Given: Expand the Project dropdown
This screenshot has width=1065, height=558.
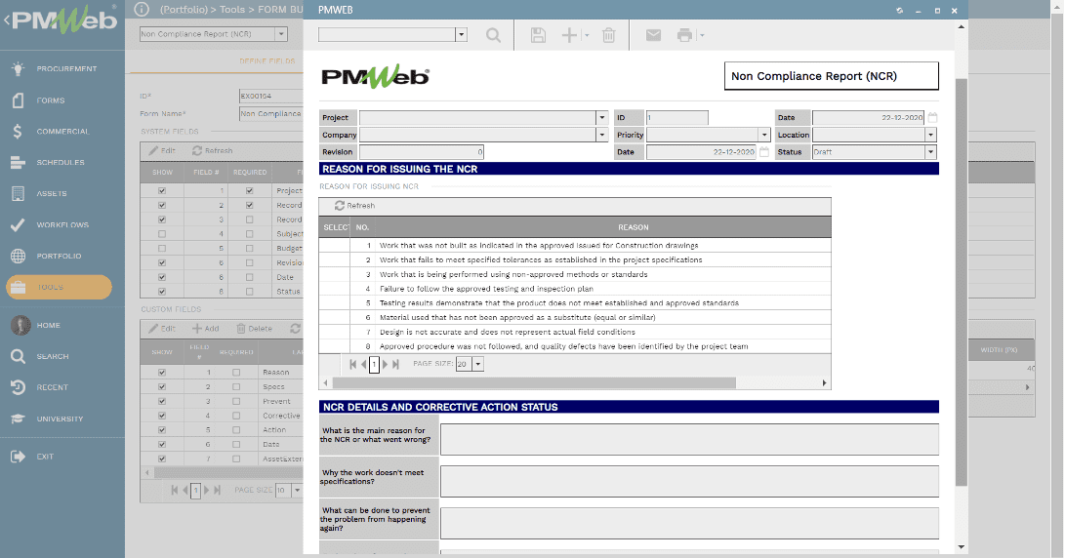Looking at the screenshot, I should pyautogui.click(x=601, y=117).
